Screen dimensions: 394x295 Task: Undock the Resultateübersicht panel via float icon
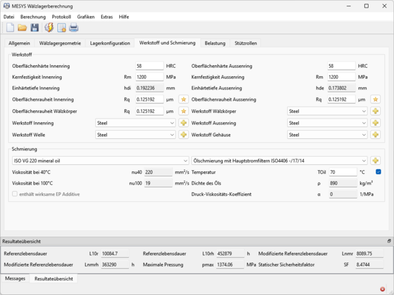[389, 242]
